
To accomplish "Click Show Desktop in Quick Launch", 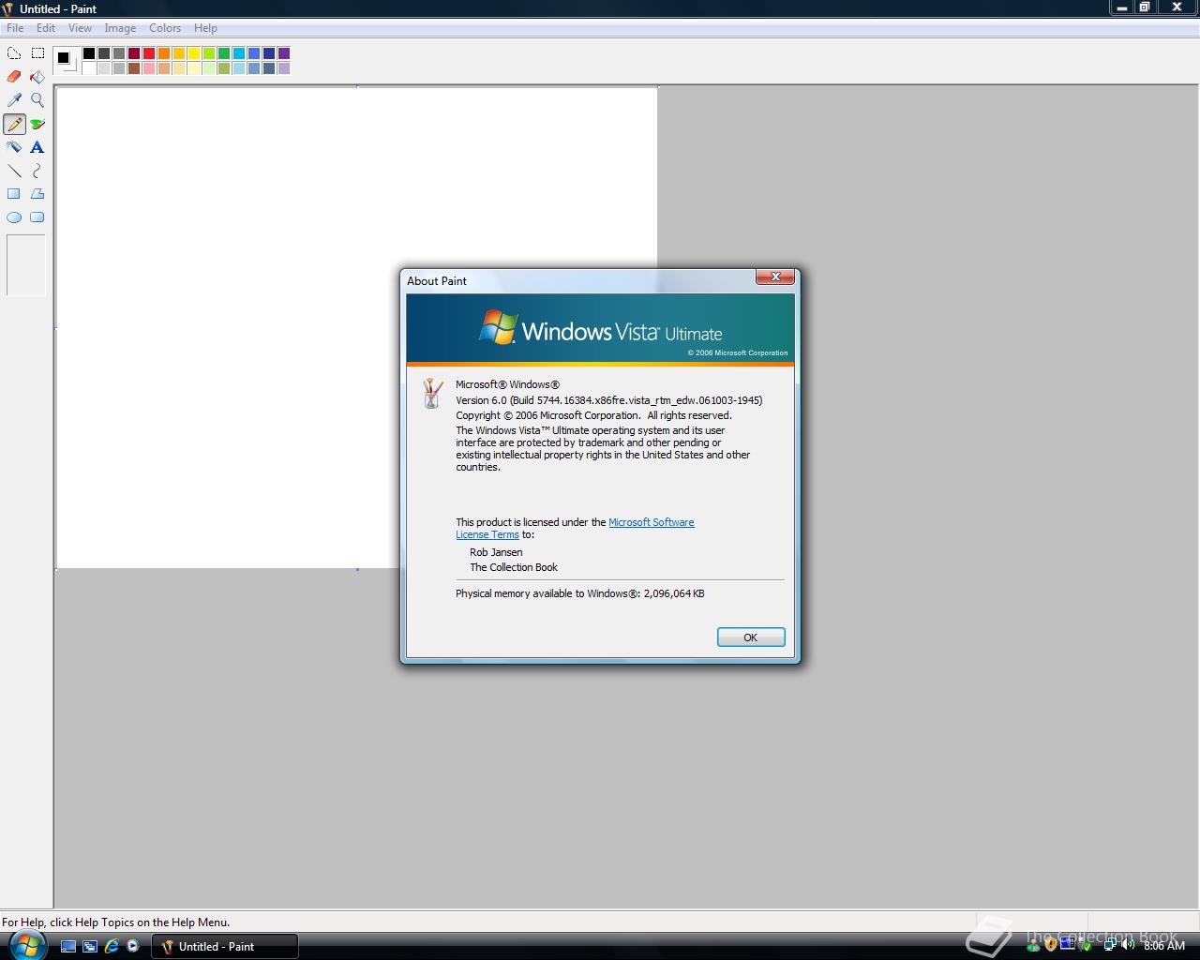I will coord(68,947).
